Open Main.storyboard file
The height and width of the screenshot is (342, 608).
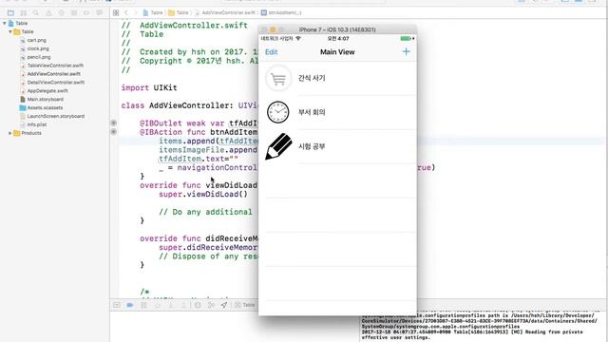tap(45, 99)
